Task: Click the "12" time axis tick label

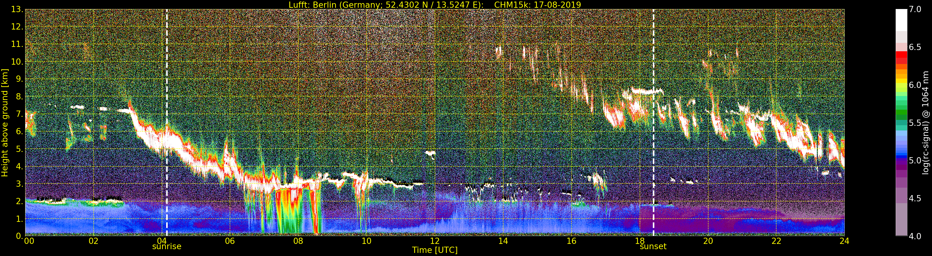Action: (434, 241)
